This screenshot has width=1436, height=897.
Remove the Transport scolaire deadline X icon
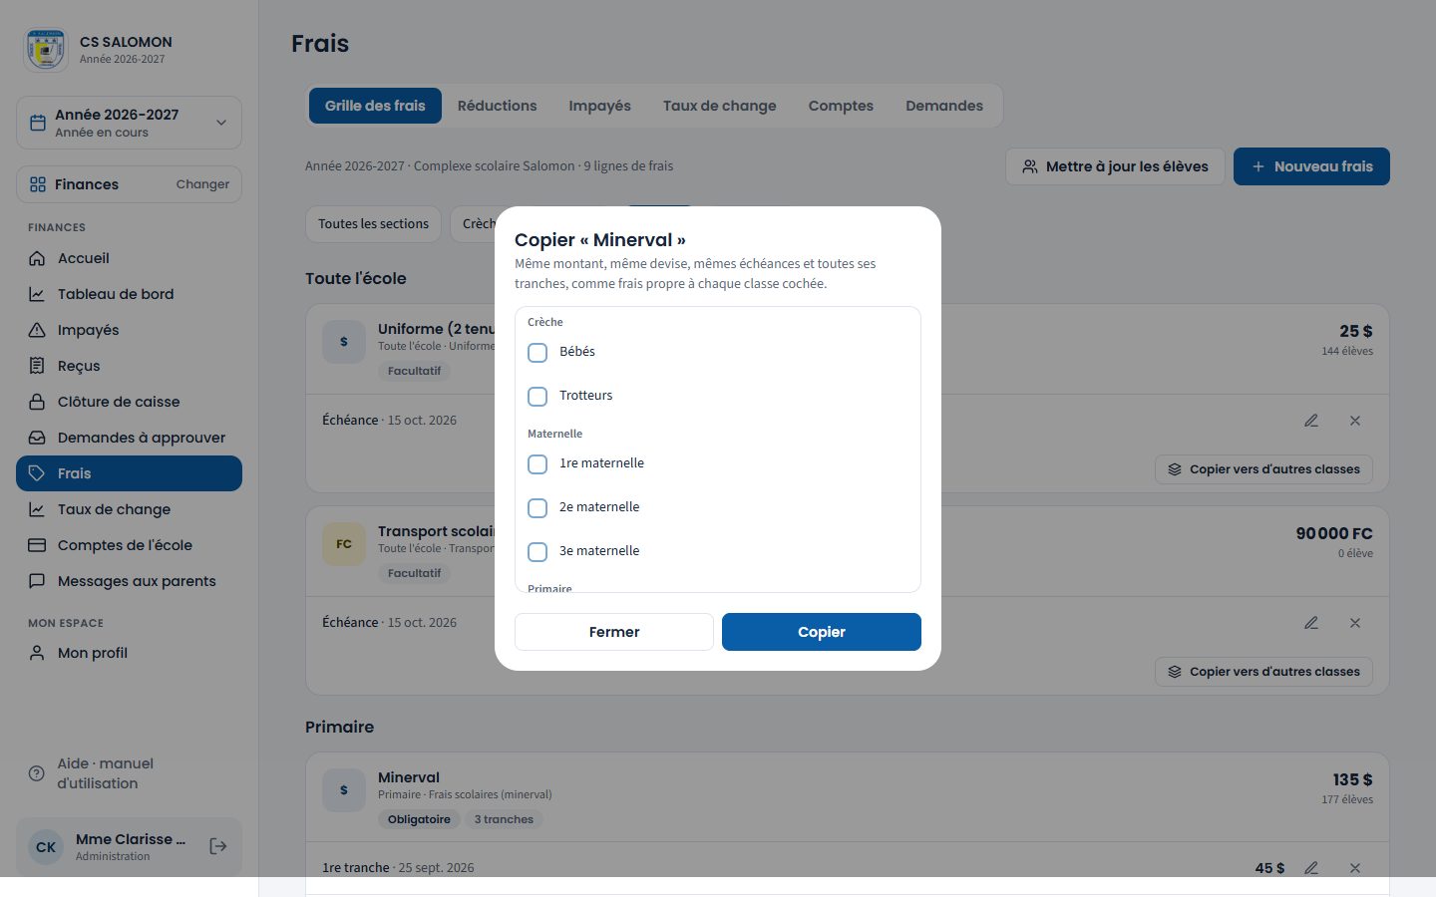point(1355,623)
